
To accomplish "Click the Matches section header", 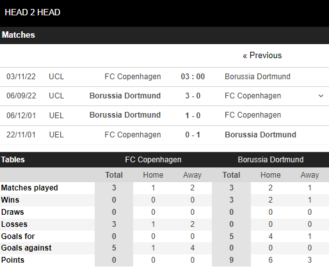I will (19, 35).
